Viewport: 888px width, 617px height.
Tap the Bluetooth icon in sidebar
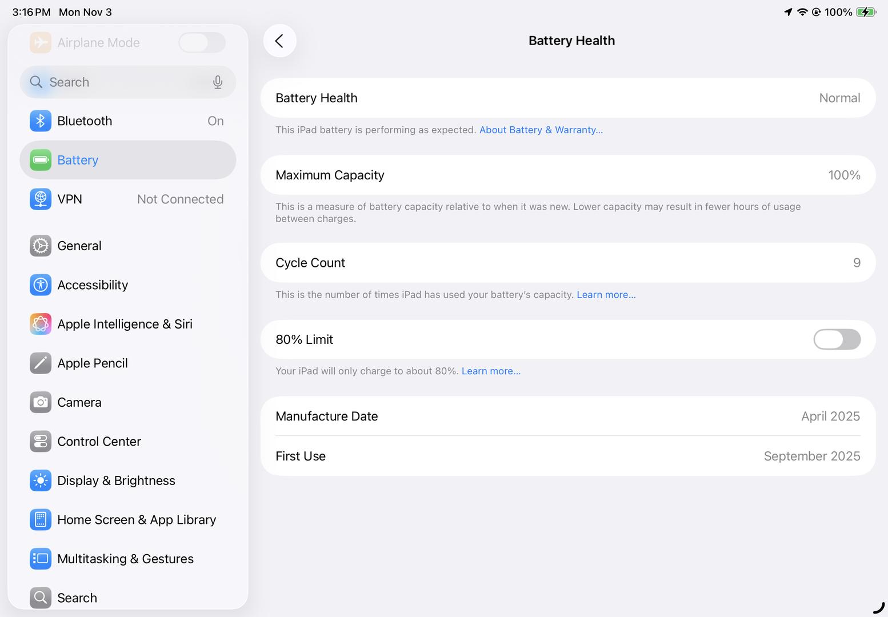(x=41, y=121)
